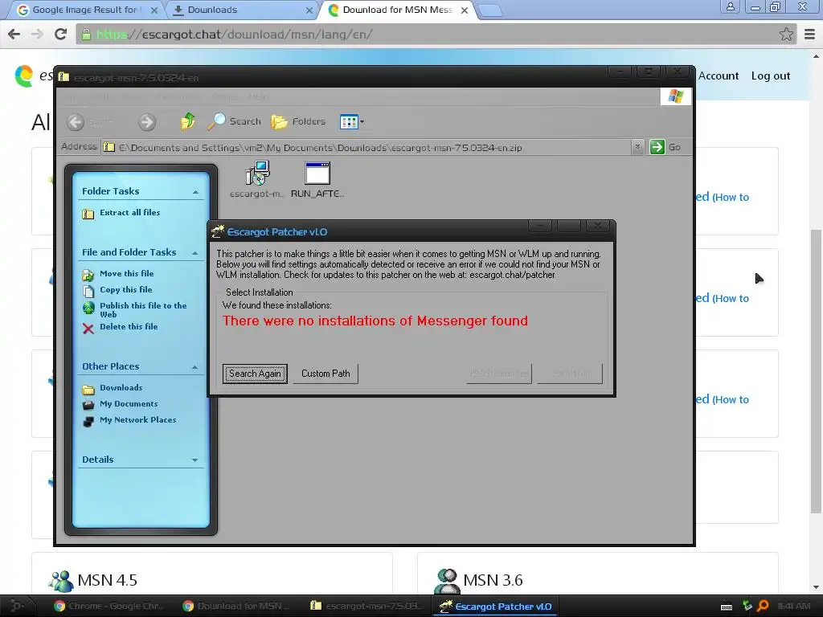Viewport: 823px width, 617px height.
Task: Click the Downloads folder icon in Other Places
Action: [88, 390]
